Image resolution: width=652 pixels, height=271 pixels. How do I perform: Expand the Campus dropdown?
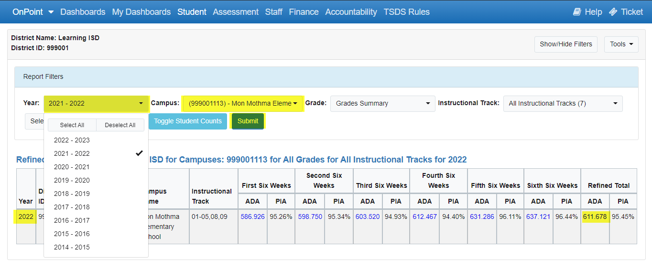[x=243, y=103]
